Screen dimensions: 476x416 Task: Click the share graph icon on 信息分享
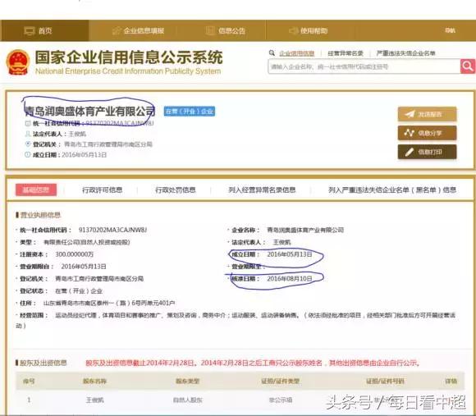(410, 133)
